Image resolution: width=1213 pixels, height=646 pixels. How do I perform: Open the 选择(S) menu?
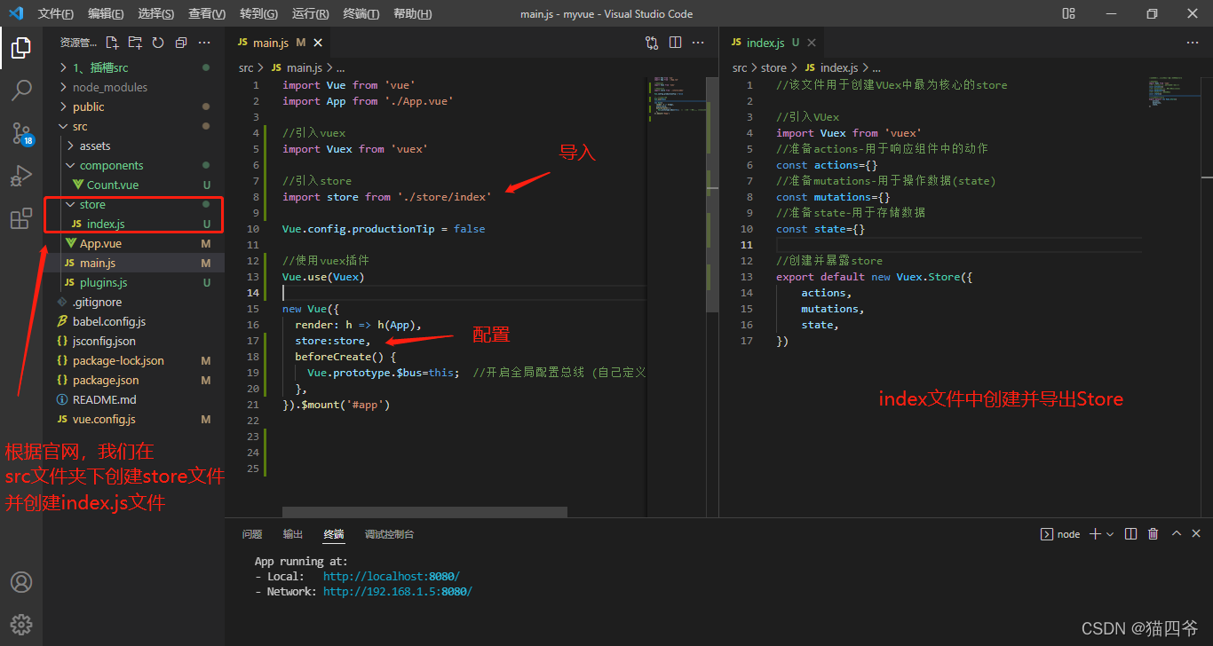tap(156, 13)
